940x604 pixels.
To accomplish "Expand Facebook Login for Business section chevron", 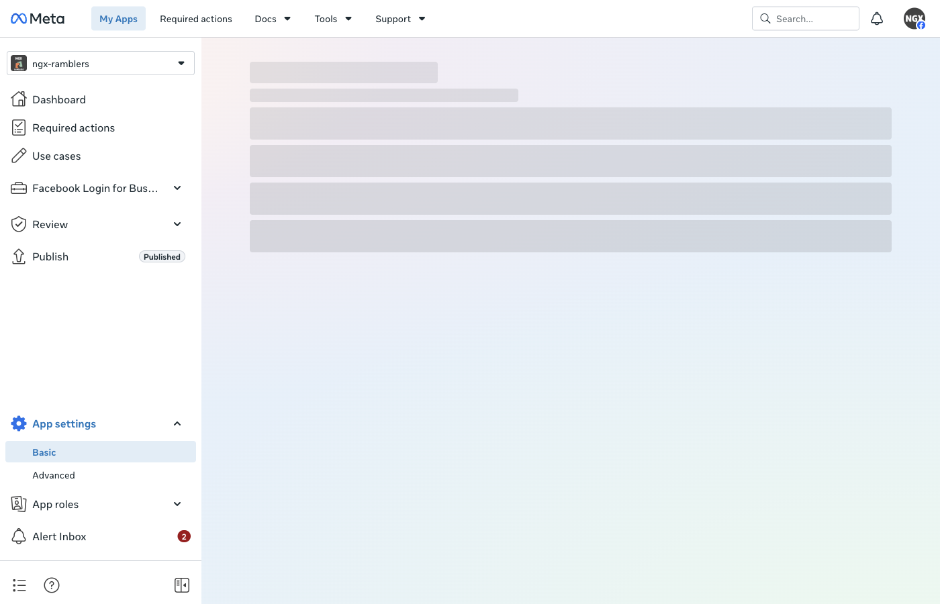I will 177,188.
